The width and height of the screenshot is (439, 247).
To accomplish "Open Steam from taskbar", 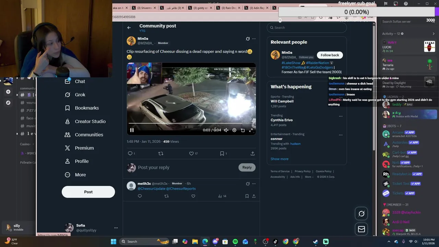I will point(316,242).
